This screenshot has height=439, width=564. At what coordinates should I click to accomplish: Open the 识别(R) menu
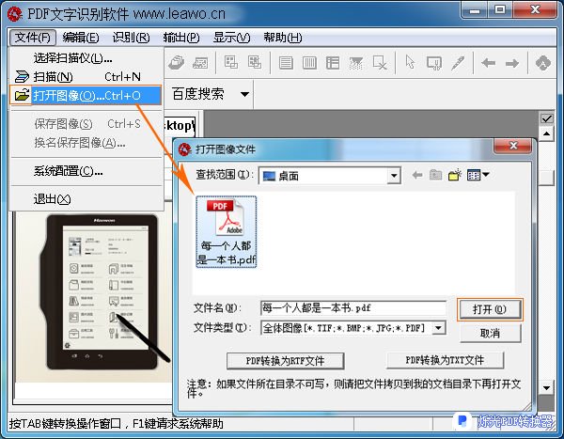131,38
